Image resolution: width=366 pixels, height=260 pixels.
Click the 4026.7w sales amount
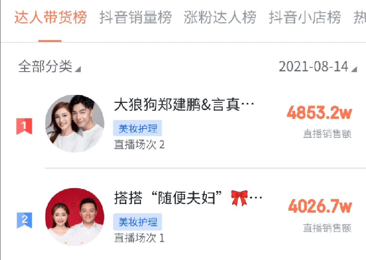click(320, 206)
